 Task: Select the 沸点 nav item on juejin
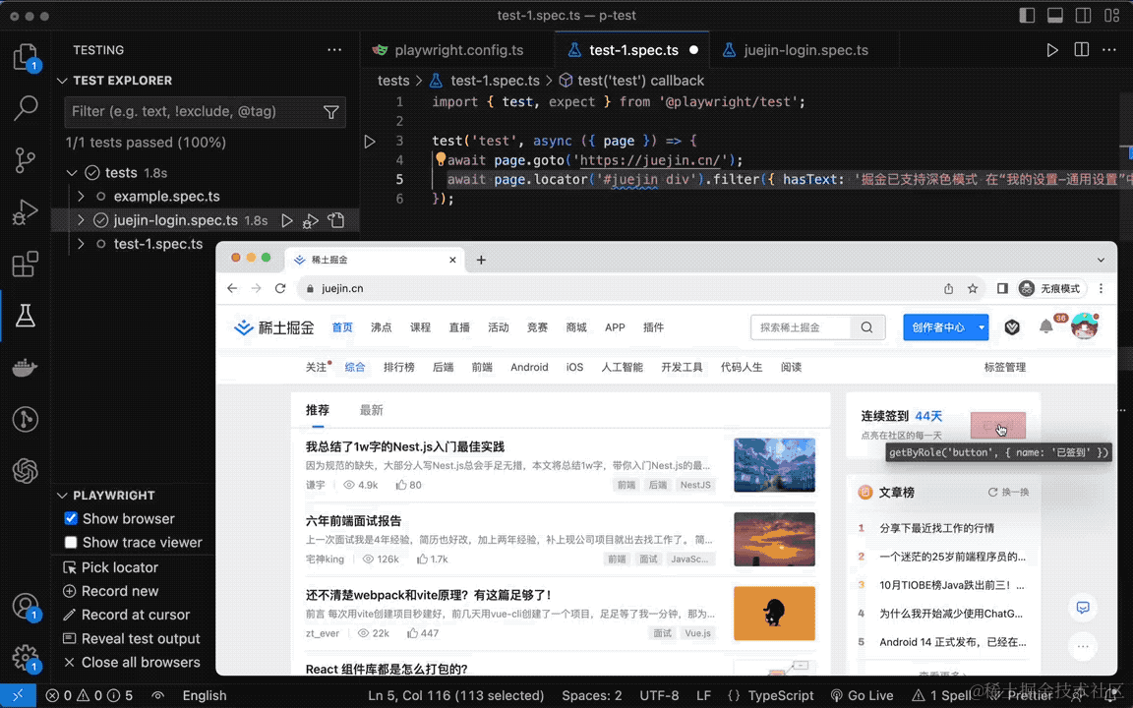coord(381,327)
